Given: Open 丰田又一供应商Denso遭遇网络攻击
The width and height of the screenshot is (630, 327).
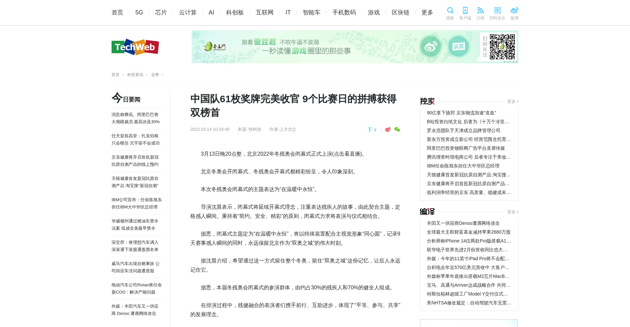Looking at the screenshot, I should (x=463, y=223).
